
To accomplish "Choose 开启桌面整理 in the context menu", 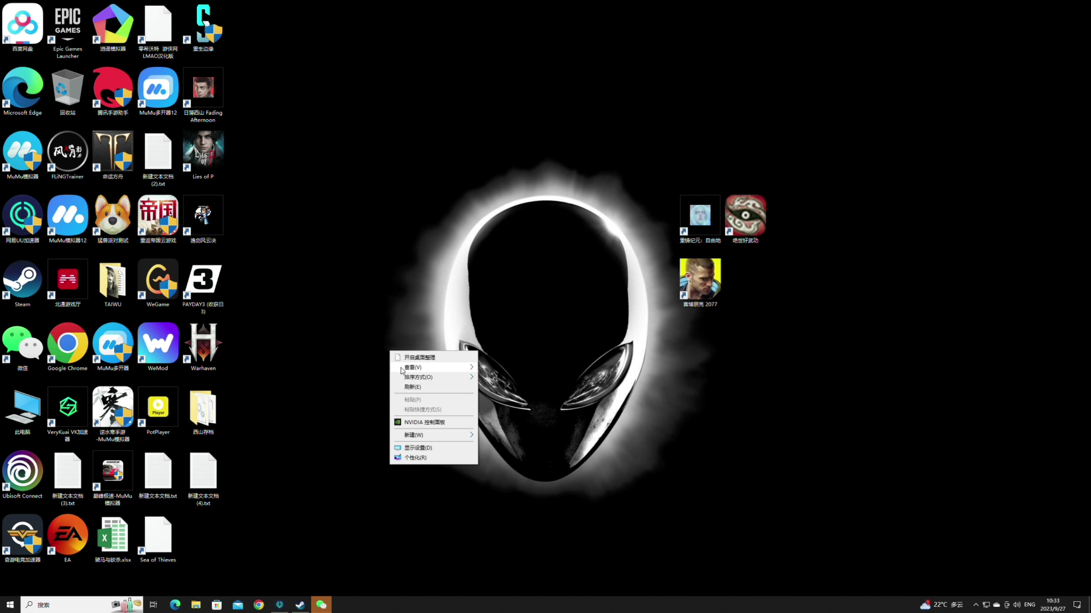I will [433, 357].
